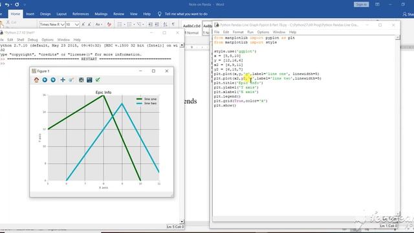414x233 pixels.
Task: Expand the numbering dropdown arrow in Word
Action: [134, 25]
